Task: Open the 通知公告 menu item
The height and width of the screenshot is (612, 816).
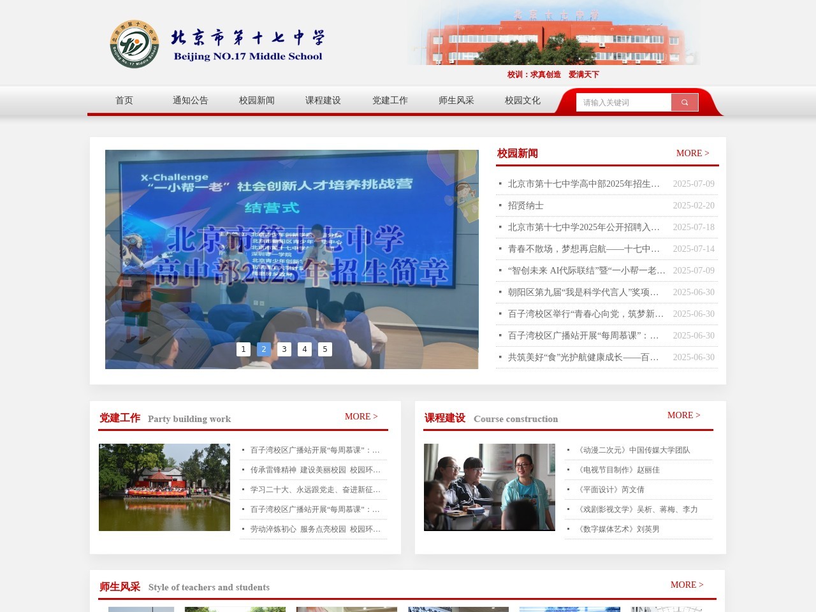Action: pos(190,101)
